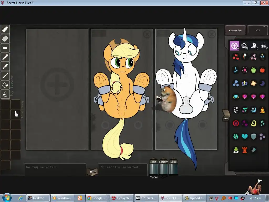The height and width of the screenshot is (202, 269).
Task: Choose the single green apple cutie mark
Action: (x=254, y=70)
